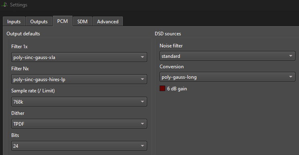Open the Dither field showing TPDF
Viewport: 299px width, 155px height.
click(79, 124)
